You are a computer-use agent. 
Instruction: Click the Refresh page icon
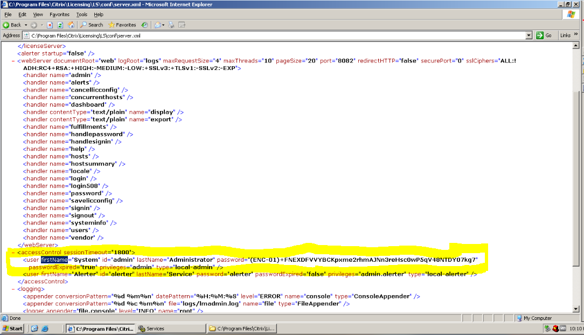(60, 25)
